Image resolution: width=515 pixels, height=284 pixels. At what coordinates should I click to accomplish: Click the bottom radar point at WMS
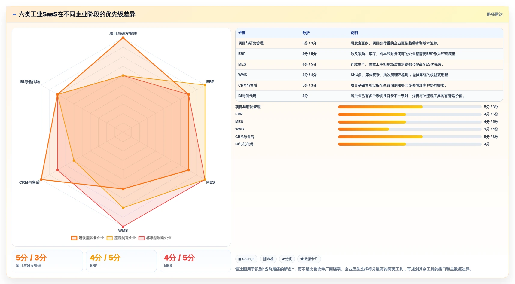click(x=123, y=227)
